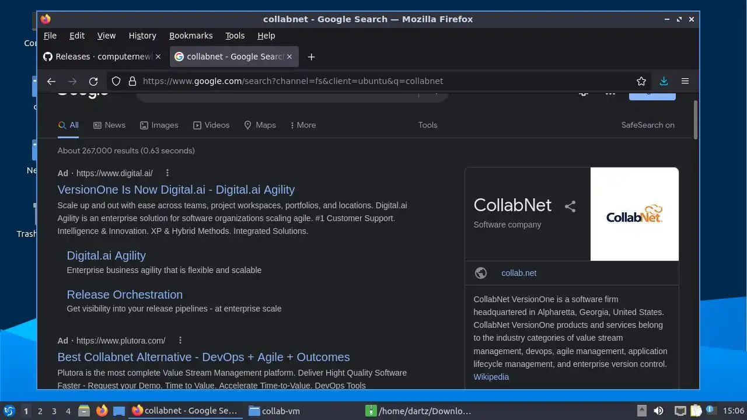Switch to the Videos results tab
Viewport: 747px width, 420px height.
[x=211, y=125]
